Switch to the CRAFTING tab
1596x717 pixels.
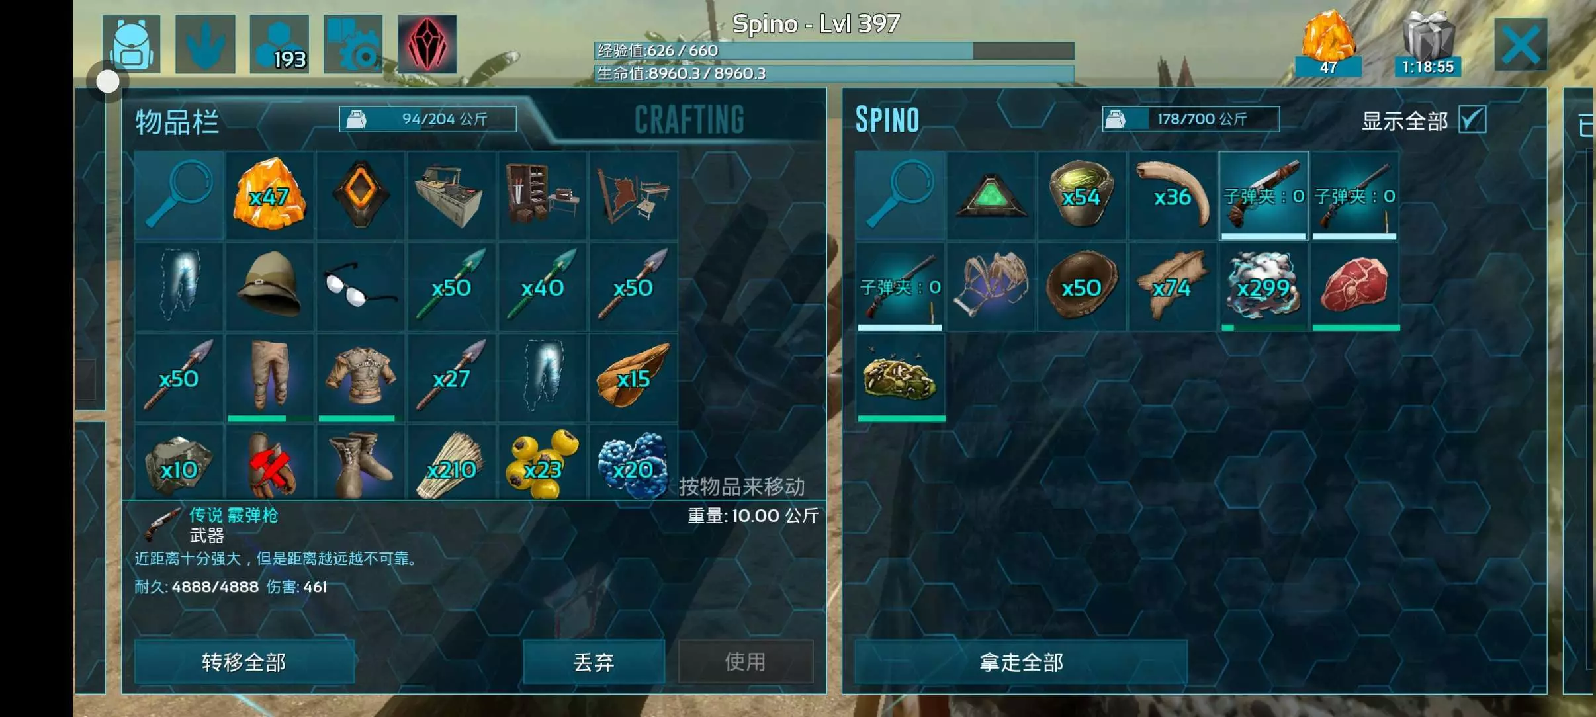689,120
